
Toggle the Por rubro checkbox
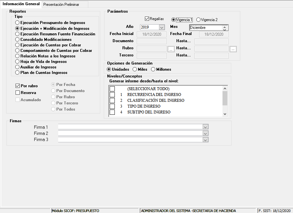pyautogui.click(x=18, y=86)
